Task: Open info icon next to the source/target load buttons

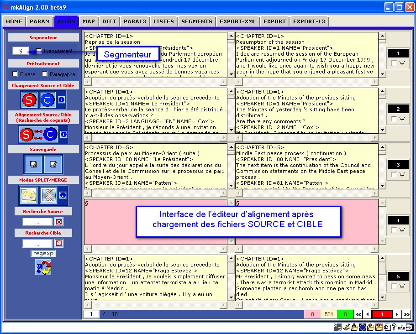Action: pyautogui.click(x=62, y=100)
